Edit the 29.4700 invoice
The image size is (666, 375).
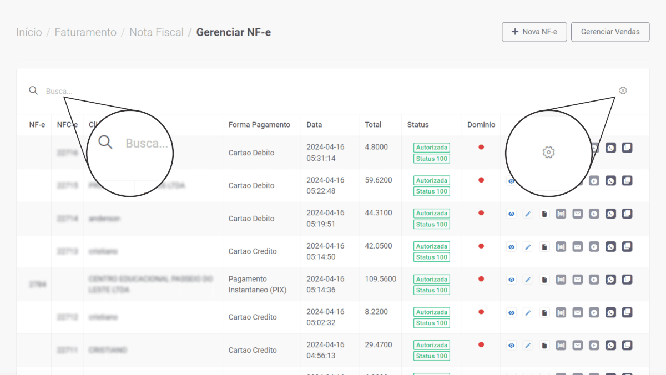[528, 346]
